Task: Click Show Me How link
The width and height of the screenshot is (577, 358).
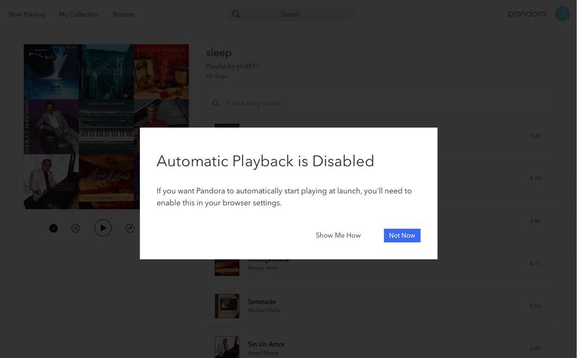Action: tap(338, 236)
